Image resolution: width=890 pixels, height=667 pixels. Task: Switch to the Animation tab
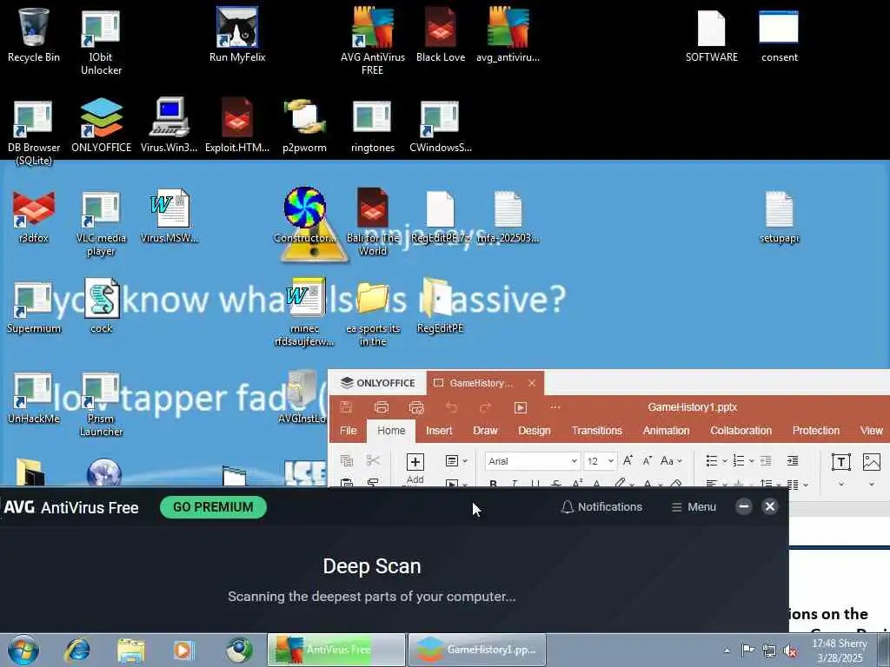[666, 431]
